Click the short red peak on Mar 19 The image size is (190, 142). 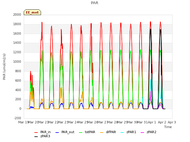pos(31,72)
